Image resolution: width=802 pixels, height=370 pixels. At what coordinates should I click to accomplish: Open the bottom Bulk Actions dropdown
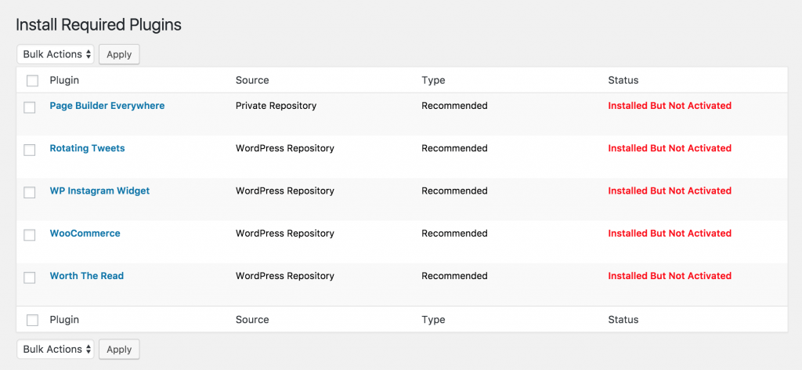coord(56,349)
